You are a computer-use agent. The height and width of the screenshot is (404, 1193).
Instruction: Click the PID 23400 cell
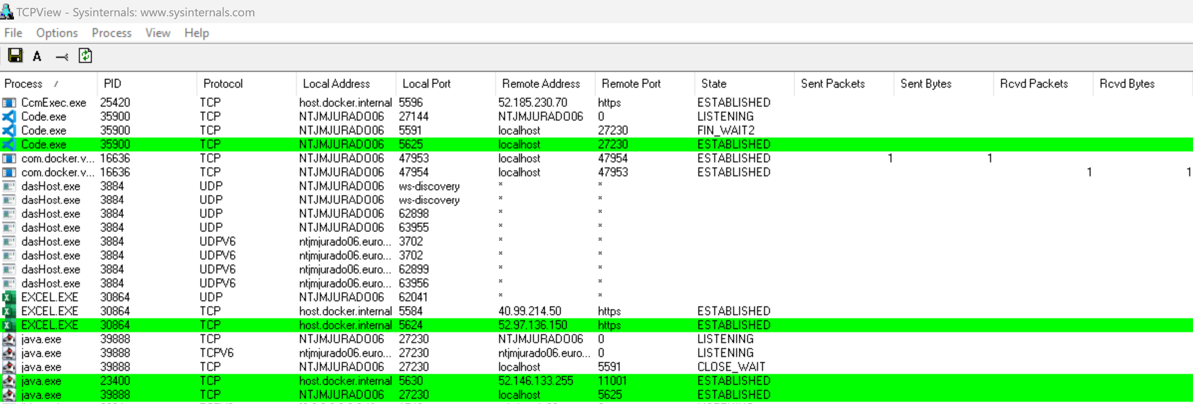coord(116,381)
